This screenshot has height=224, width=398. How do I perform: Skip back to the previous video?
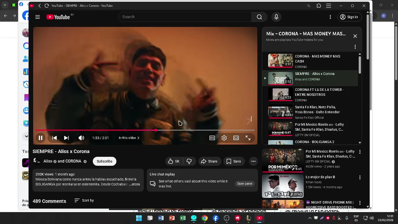click(54, 138)
